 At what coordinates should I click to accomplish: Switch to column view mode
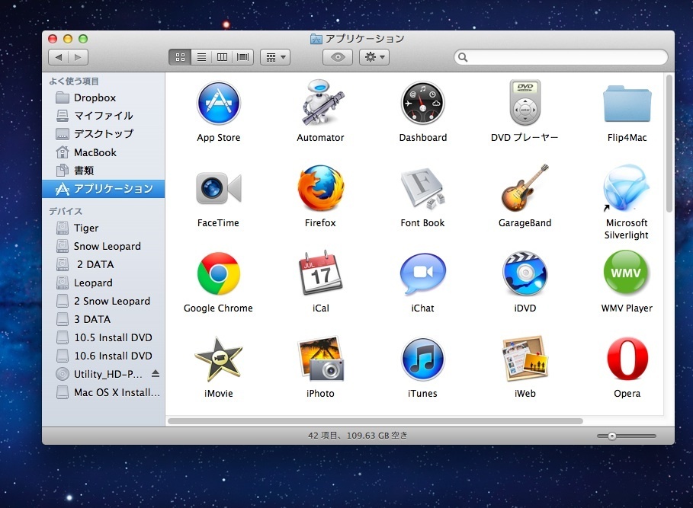tap(223, 57)
